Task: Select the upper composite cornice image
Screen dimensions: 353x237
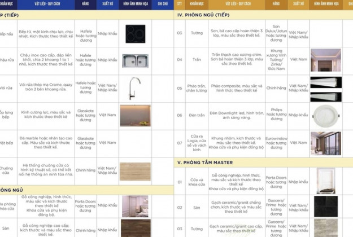Action: tap(326, 82)
